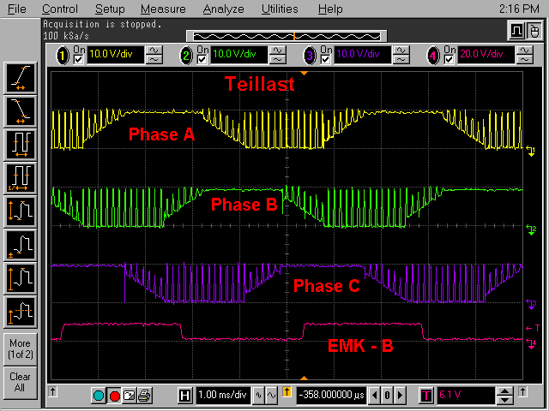Open the Setup menu

pyautogui.click(x=110, y=9)
